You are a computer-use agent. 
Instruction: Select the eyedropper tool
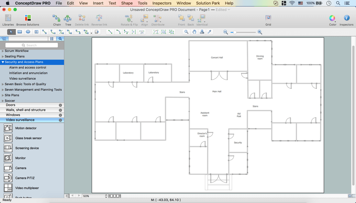pyautogui.click(x=210, y=32)
